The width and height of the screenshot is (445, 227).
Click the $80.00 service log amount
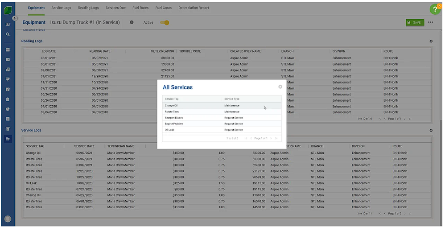click(x=179, y=189)
